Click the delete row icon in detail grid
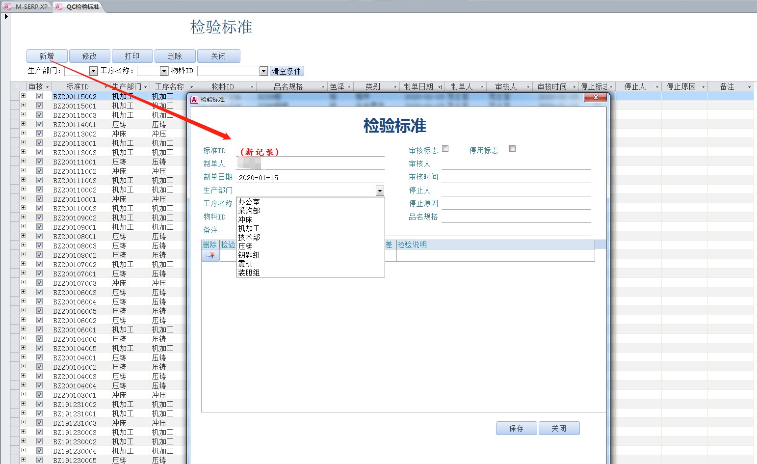Image resolution: width=757 pixels, height=464 pixels. [x=210, y=255]
